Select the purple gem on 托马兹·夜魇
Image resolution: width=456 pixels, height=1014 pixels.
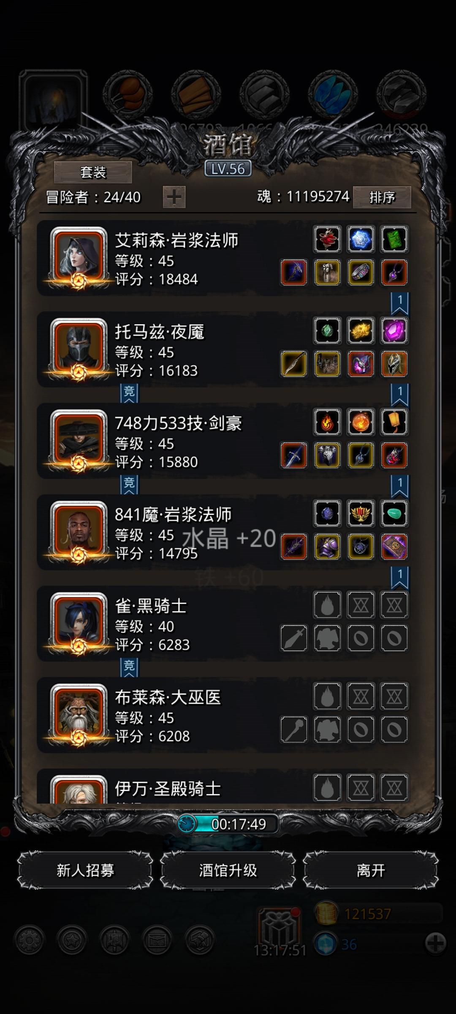point(394,330)
